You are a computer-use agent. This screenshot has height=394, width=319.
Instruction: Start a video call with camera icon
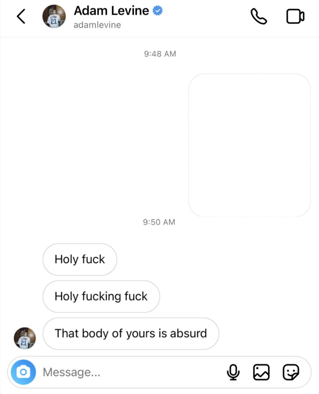click(296, 16)
